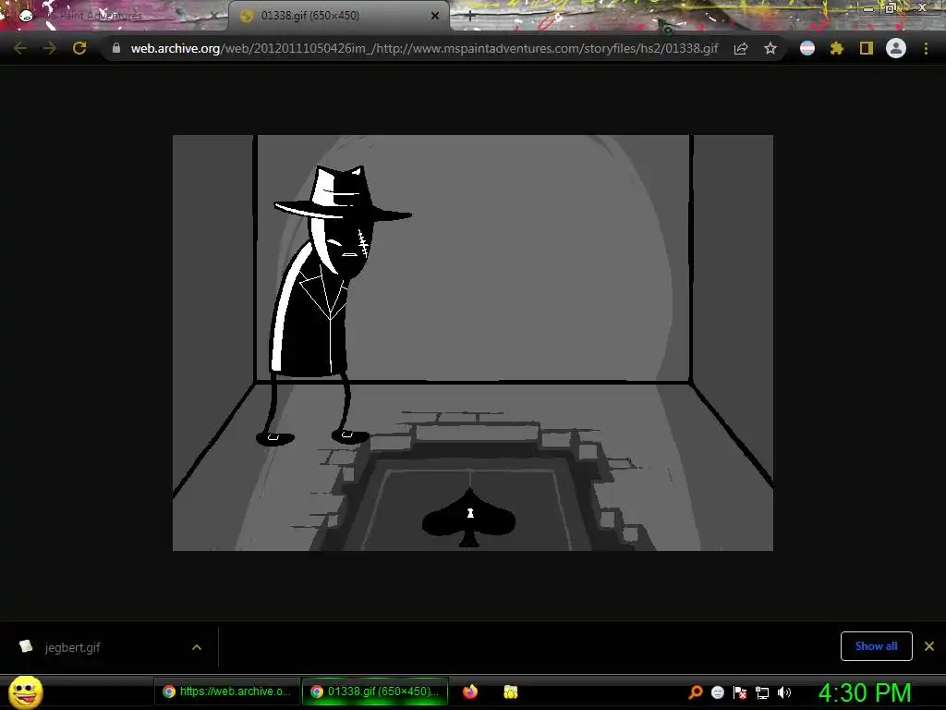
Task: Click Show all downloads
Action: coord(876,646)
